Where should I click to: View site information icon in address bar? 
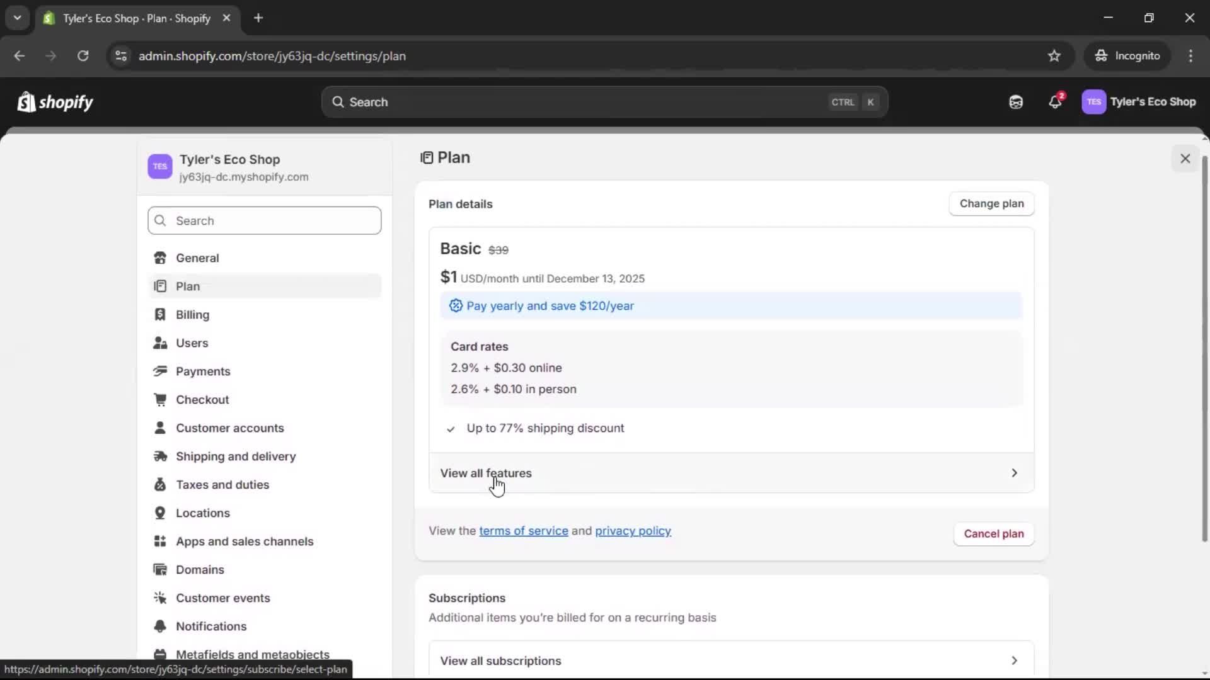tap(121, 56)
